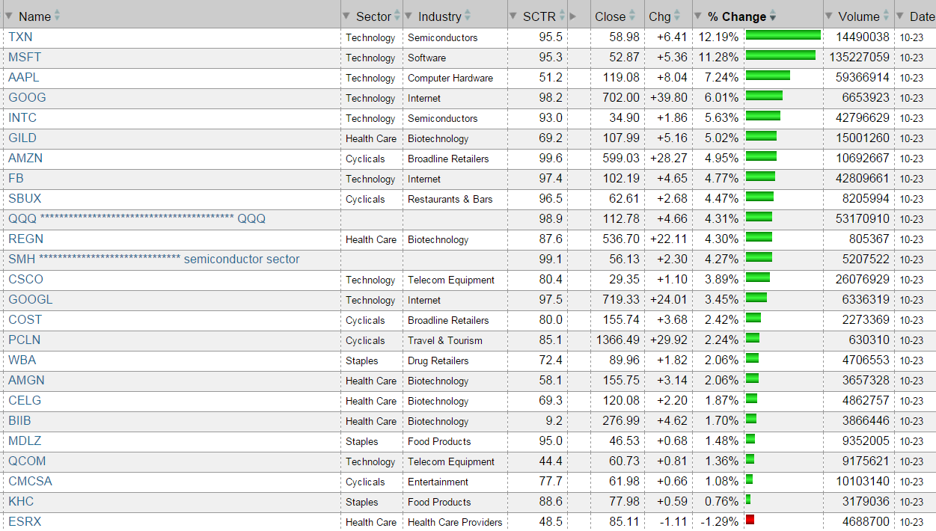Open the AMGN ticker link
This screenshot has width=936, height=531.
click(26, 380)
